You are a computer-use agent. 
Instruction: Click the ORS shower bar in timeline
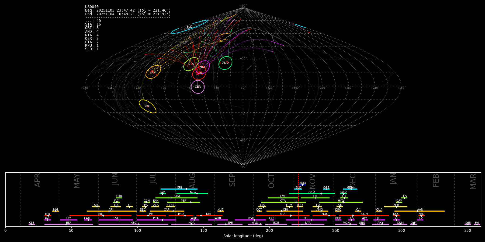pyautogui.click(x=326, y=189)
